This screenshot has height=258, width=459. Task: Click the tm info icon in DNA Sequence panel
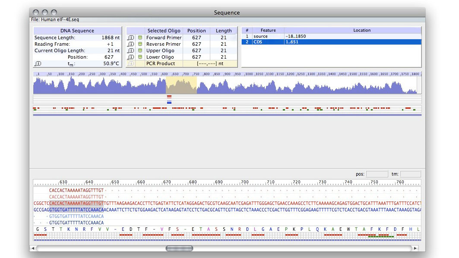(38, 63)
